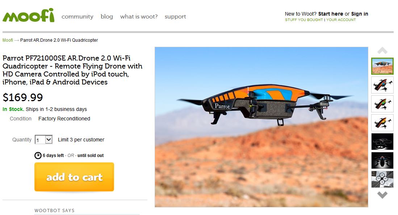Select the third drone thumbnail

[382, 104]
